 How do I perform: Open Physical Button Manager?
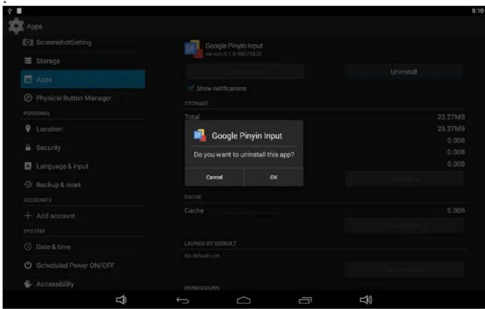(83, 98)
